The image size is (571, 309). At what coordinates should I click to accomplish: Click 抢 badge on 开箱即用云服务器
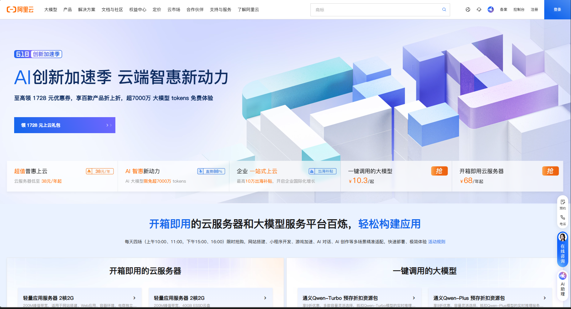550,171
